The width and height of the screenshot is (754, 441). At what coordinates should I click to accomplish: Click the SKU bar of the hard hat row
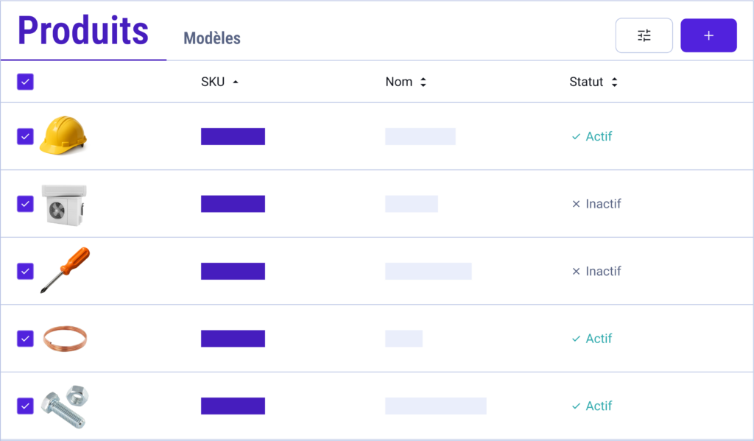tap(233, 137)
